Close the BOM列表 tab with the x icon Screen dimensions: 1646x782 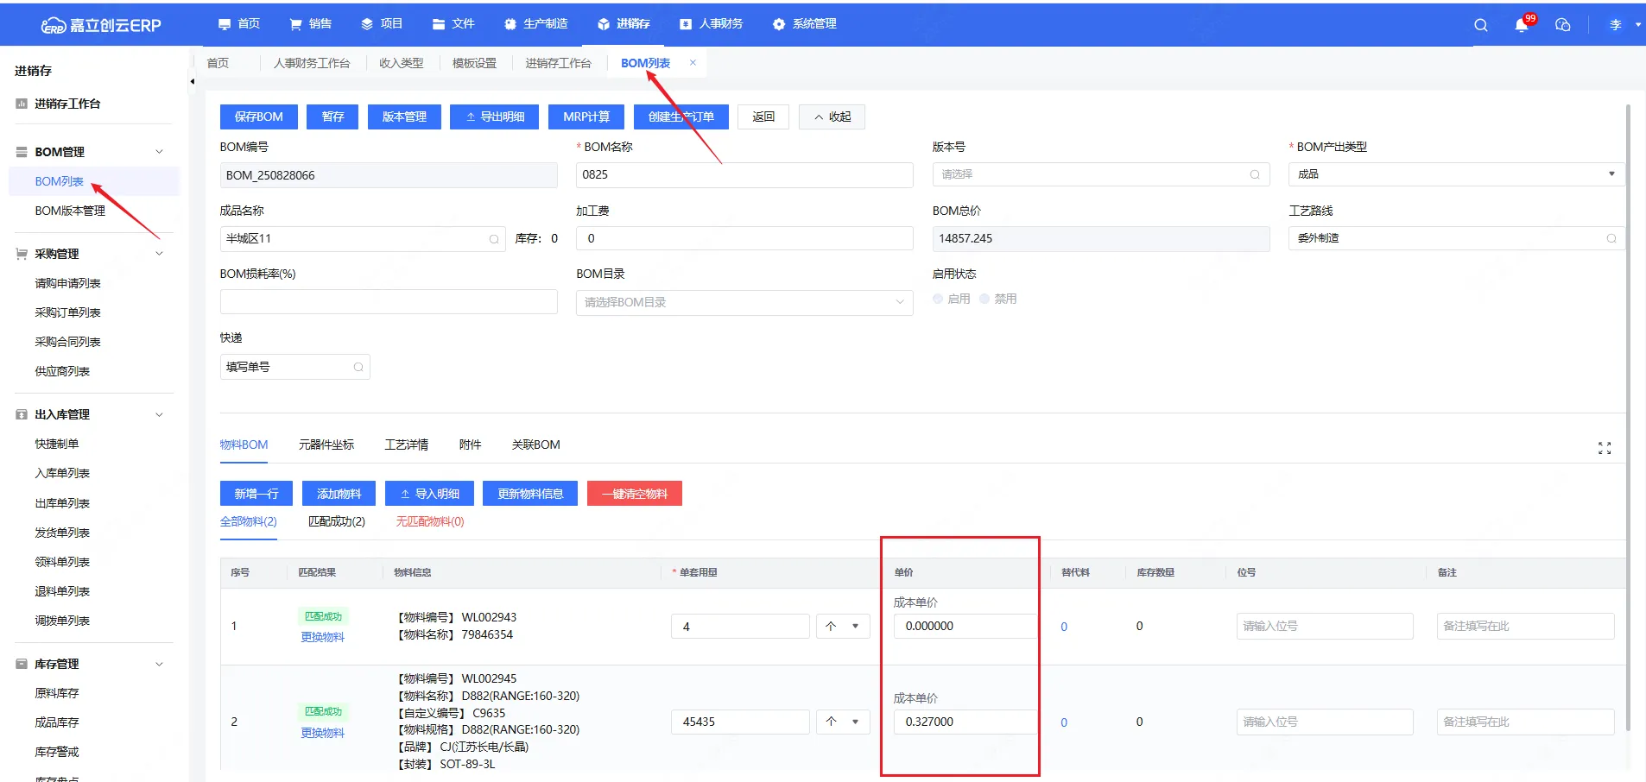(x=693, y=63)
